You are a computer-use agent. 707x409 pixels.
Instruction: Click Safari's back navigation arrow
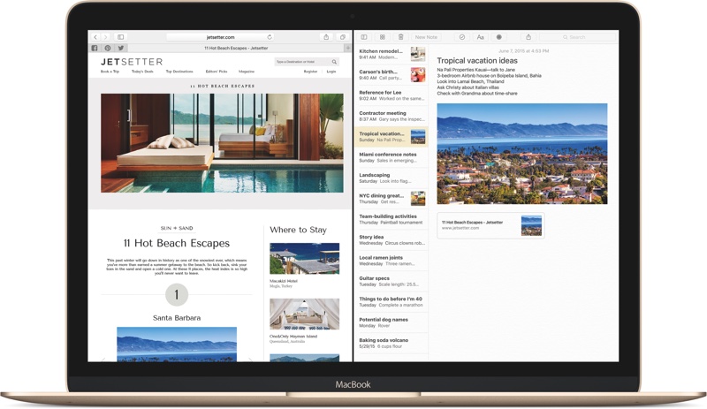click(95, 37)
